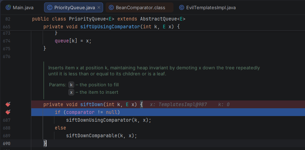Viewport: 305px width, 150px height.
Task: Click the PriorityQueue.java class icon in tab
Action: (x=50, y=7)
